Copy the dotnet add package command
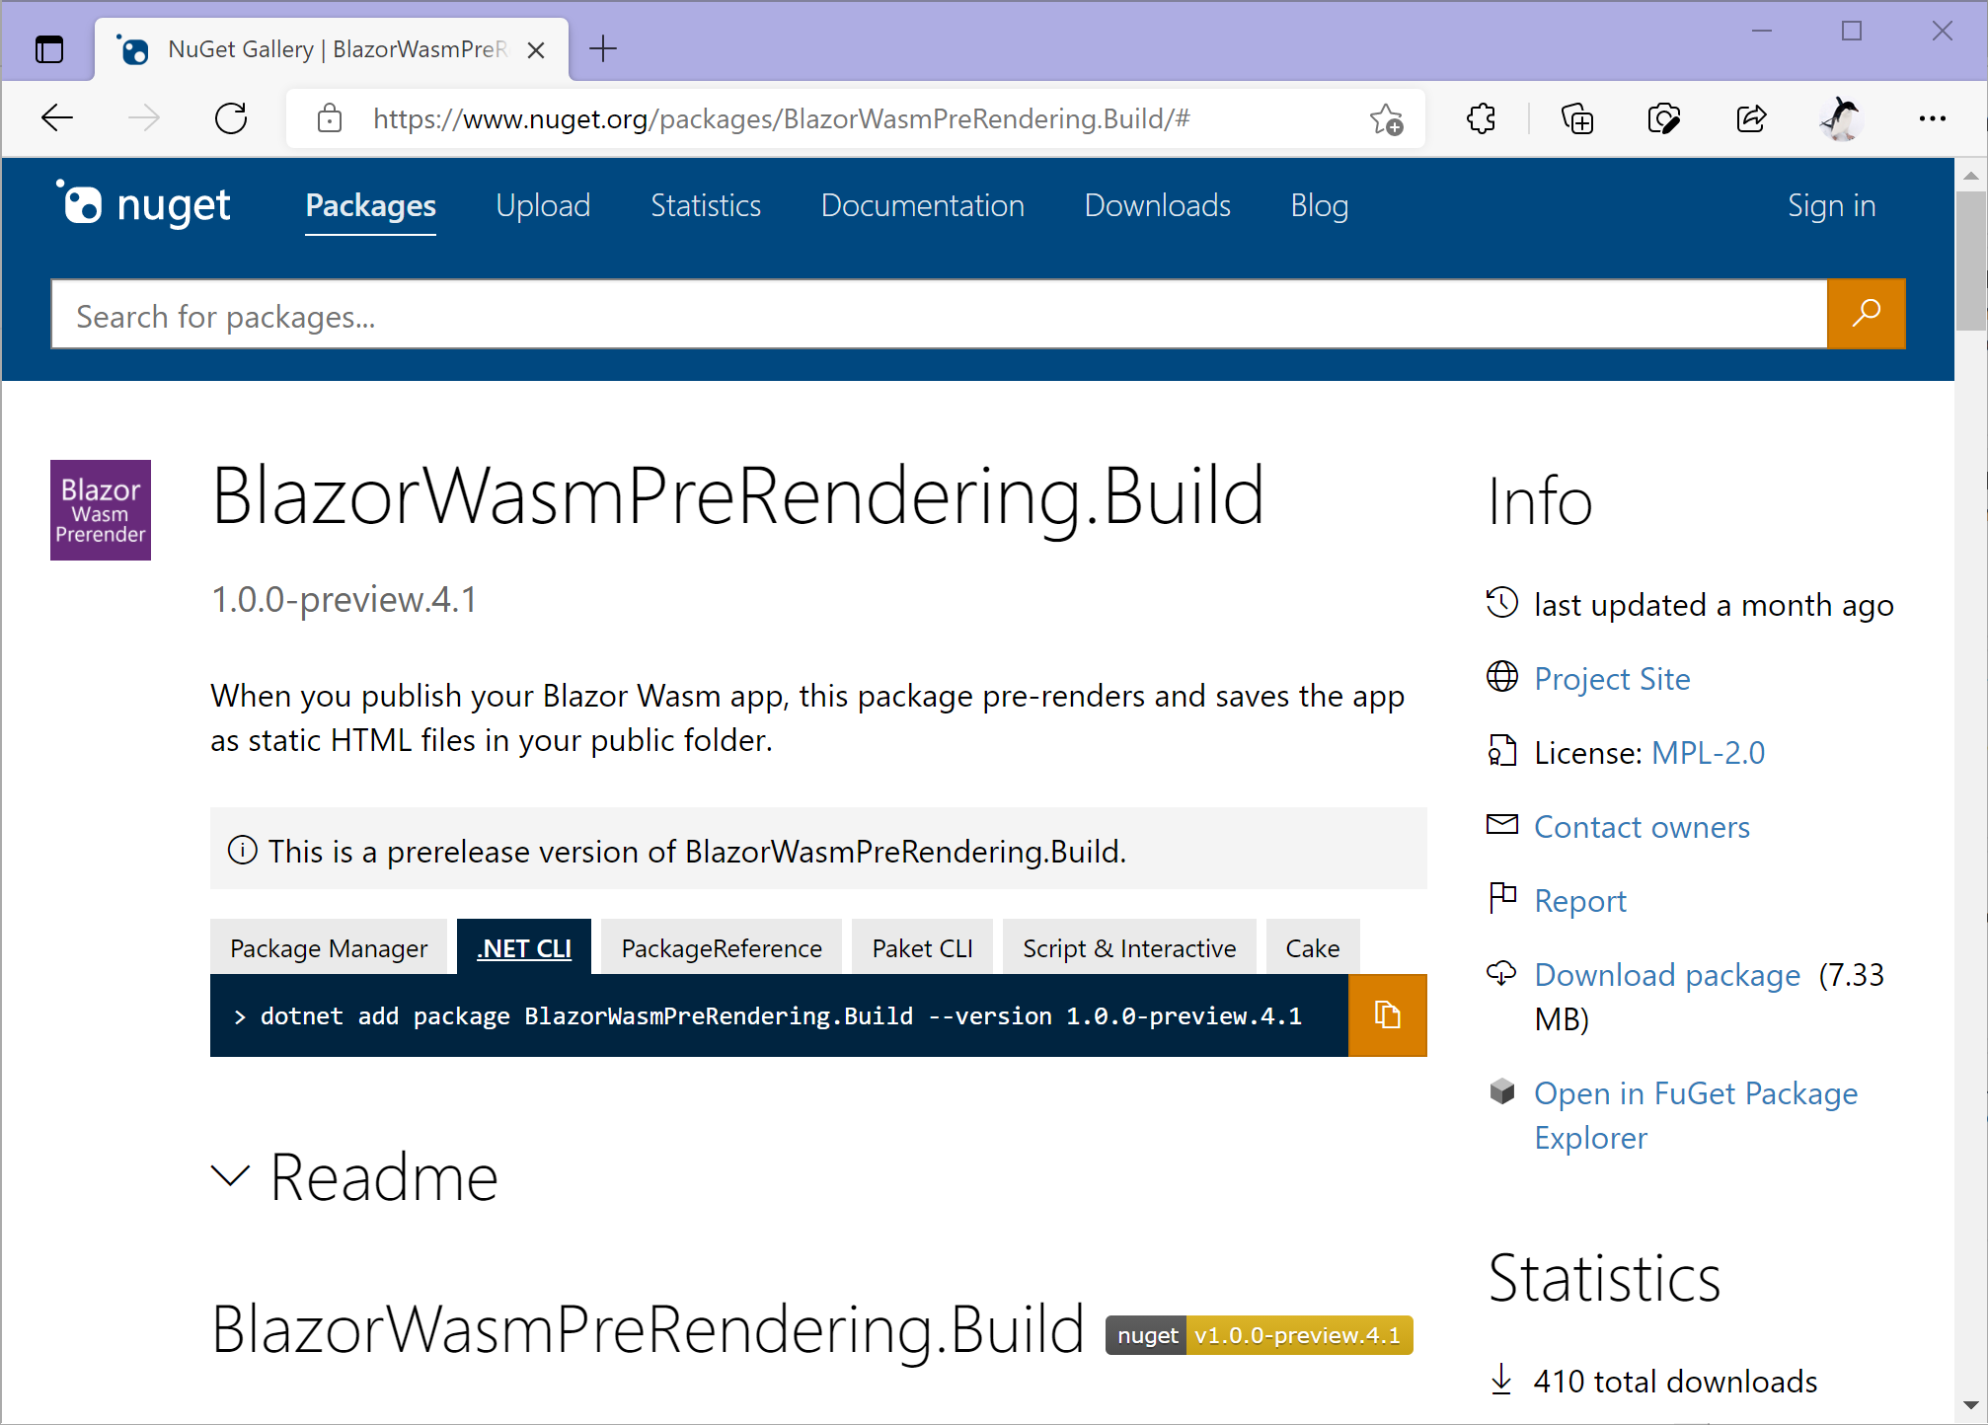 [1386, 1014]
